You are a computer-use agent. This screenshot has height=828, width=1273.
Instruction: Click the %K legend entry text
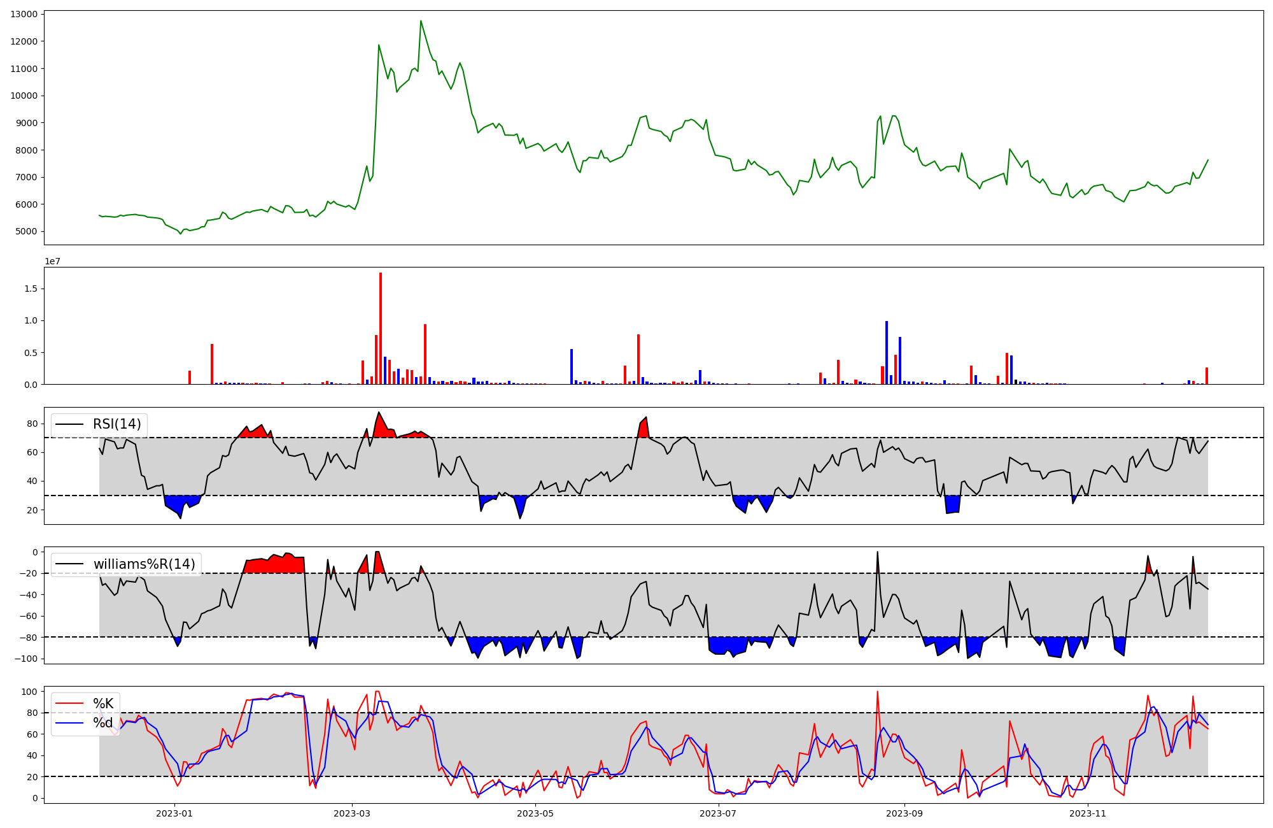point(103,704)
